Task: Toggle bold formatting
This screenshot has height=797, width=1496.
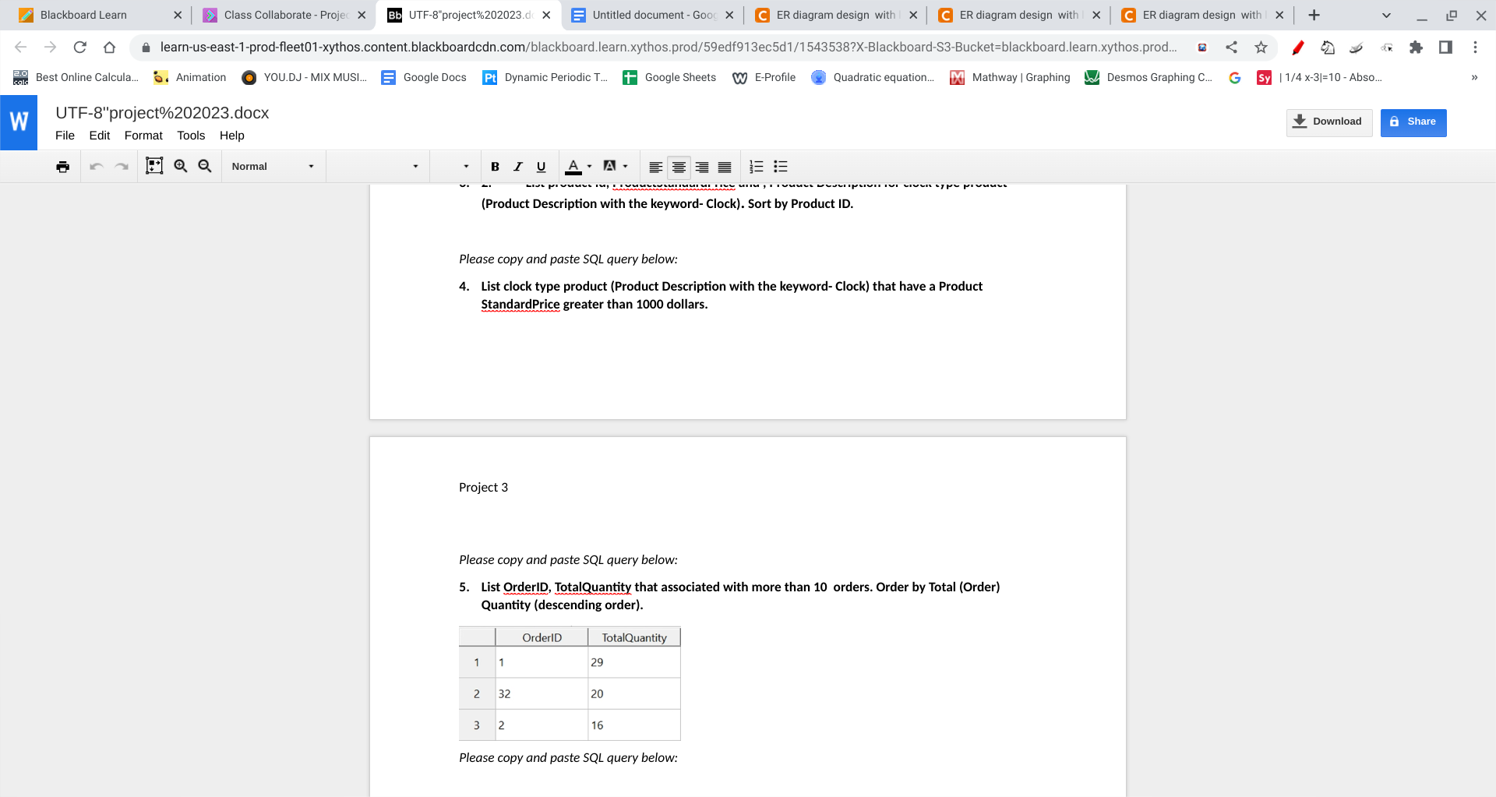Action: click(496, 166)
